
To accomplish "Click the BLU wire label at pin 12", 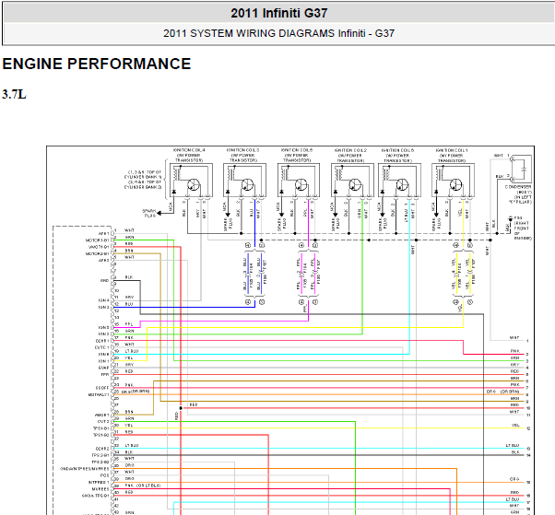I will 129,304.
